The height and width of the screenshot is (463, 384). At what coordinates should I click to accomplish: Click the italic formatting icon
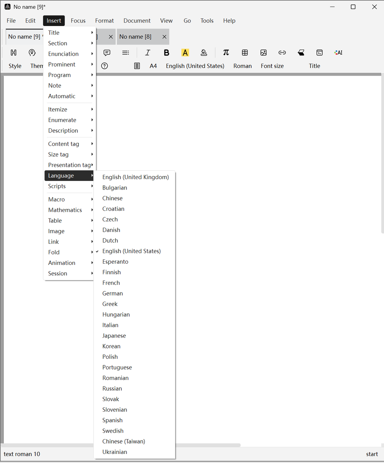(x=147, y=53)
